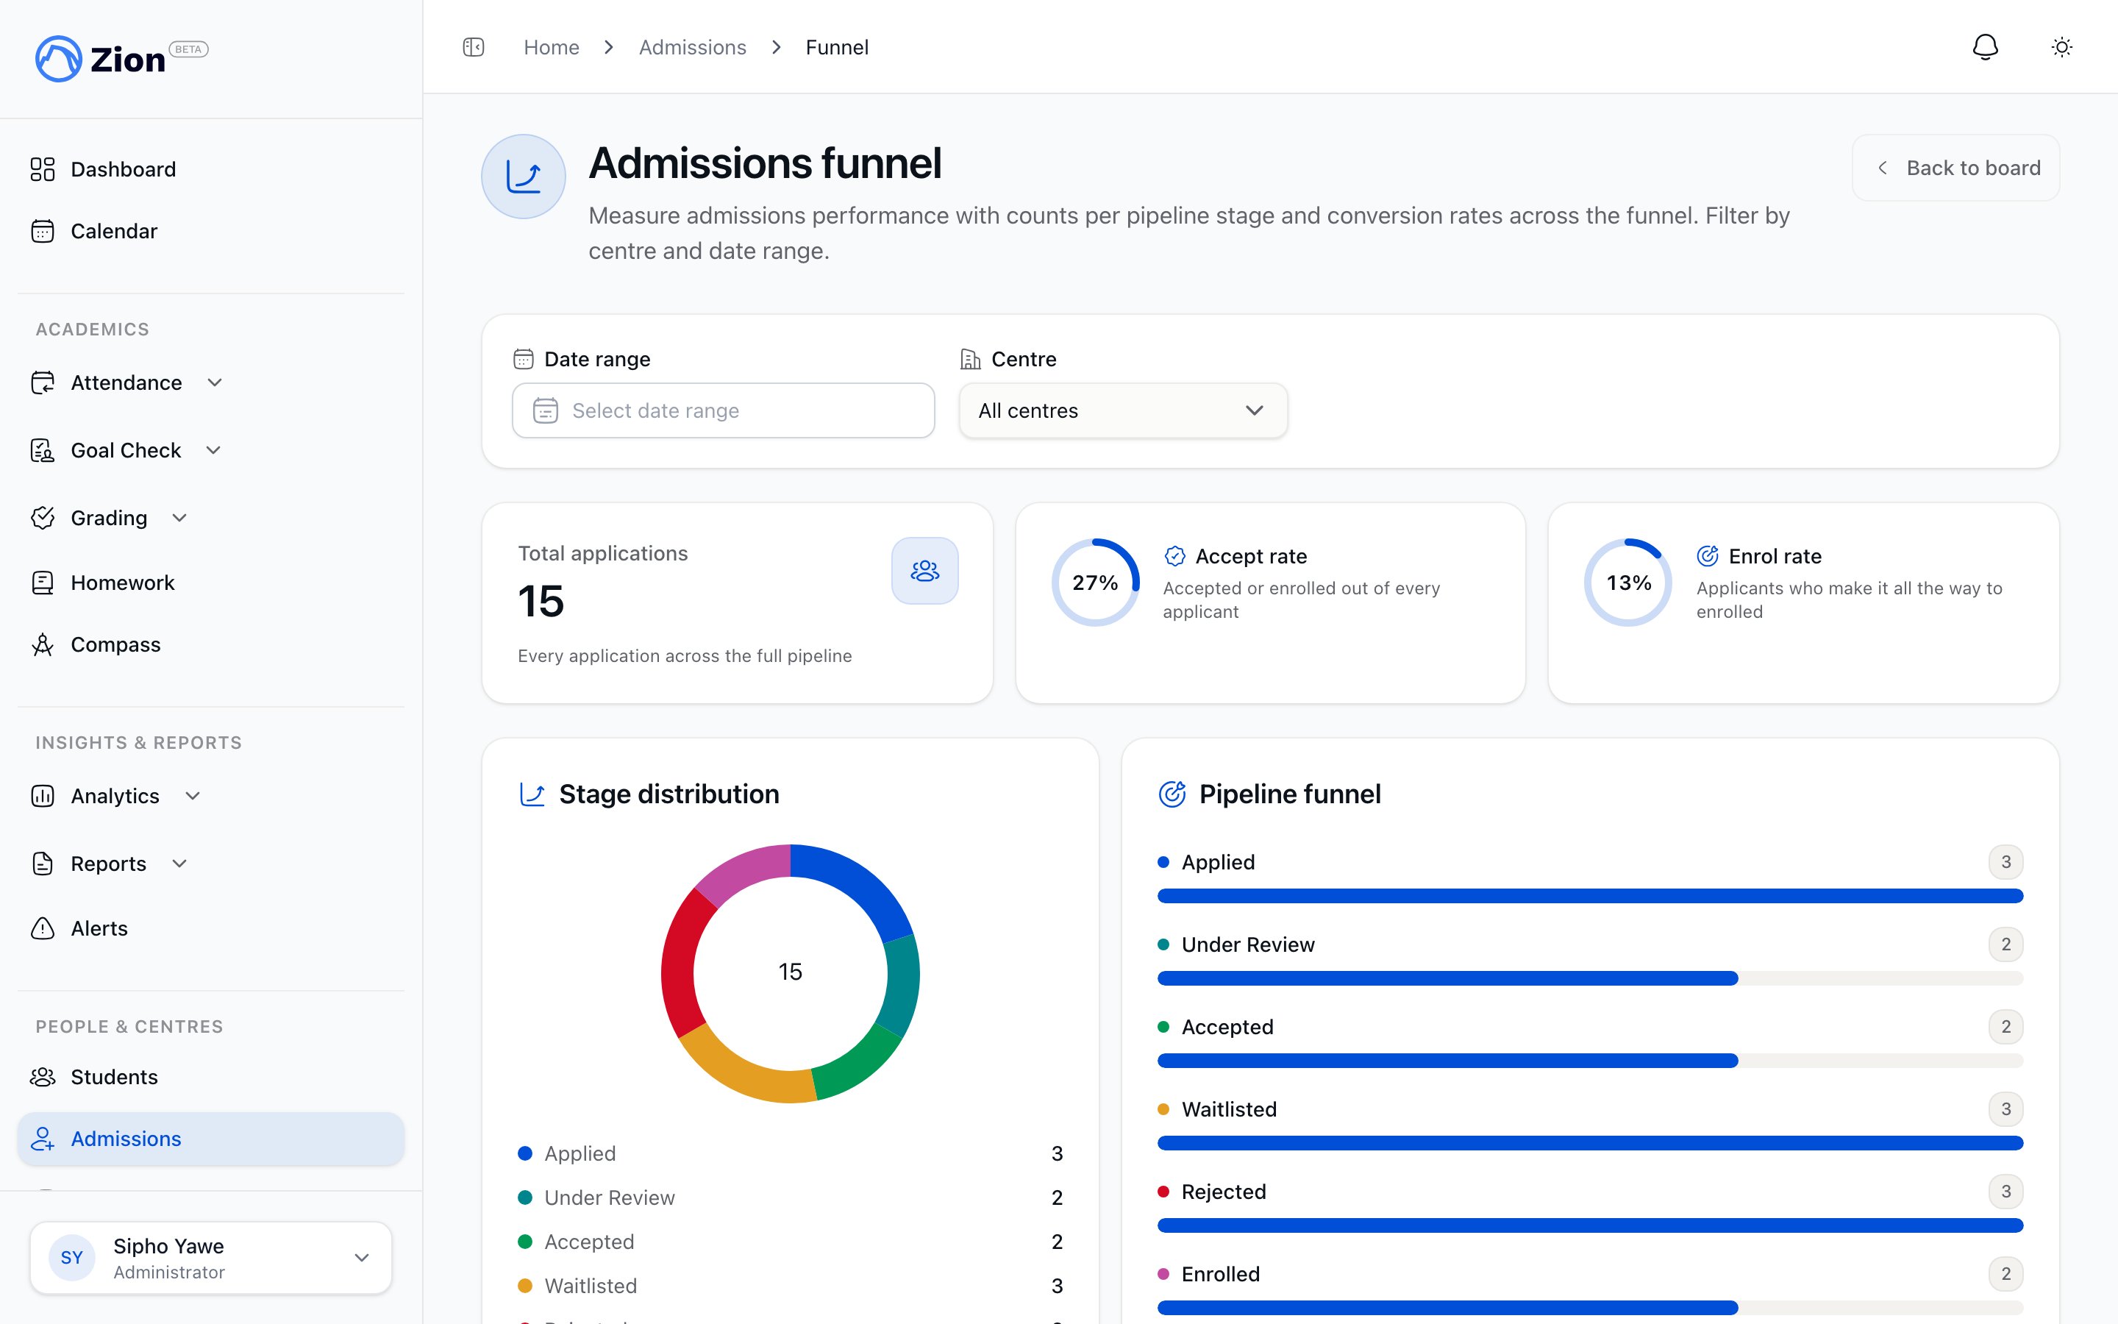The height and width of the screenshot is (1324, 2118).
Task: Switch theme with the sun icon
Action: point(2062,47)
